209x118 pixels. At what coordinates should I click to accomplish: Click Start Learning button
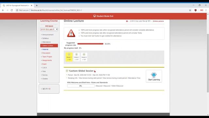point(154,76)
